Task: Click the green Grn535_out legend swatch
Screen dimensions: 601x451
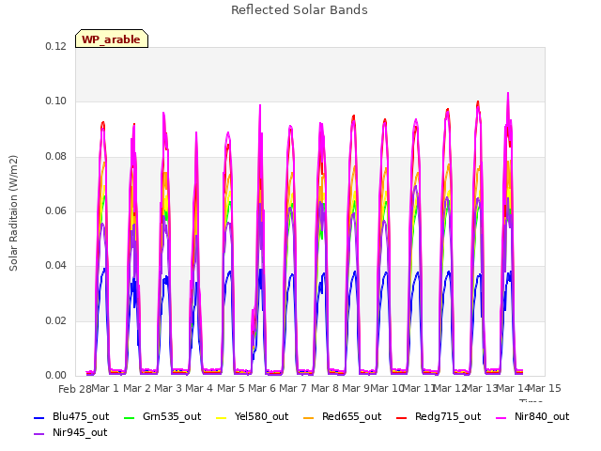Action: 130,417
